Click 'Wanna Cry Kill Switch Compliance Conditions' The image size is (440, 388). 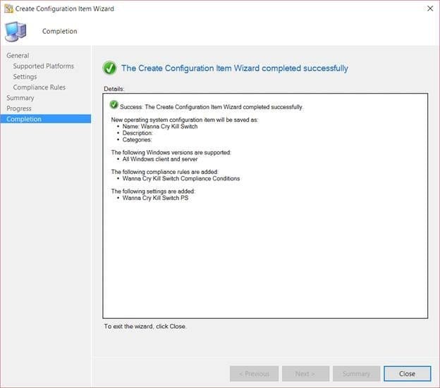coord(181,178)
